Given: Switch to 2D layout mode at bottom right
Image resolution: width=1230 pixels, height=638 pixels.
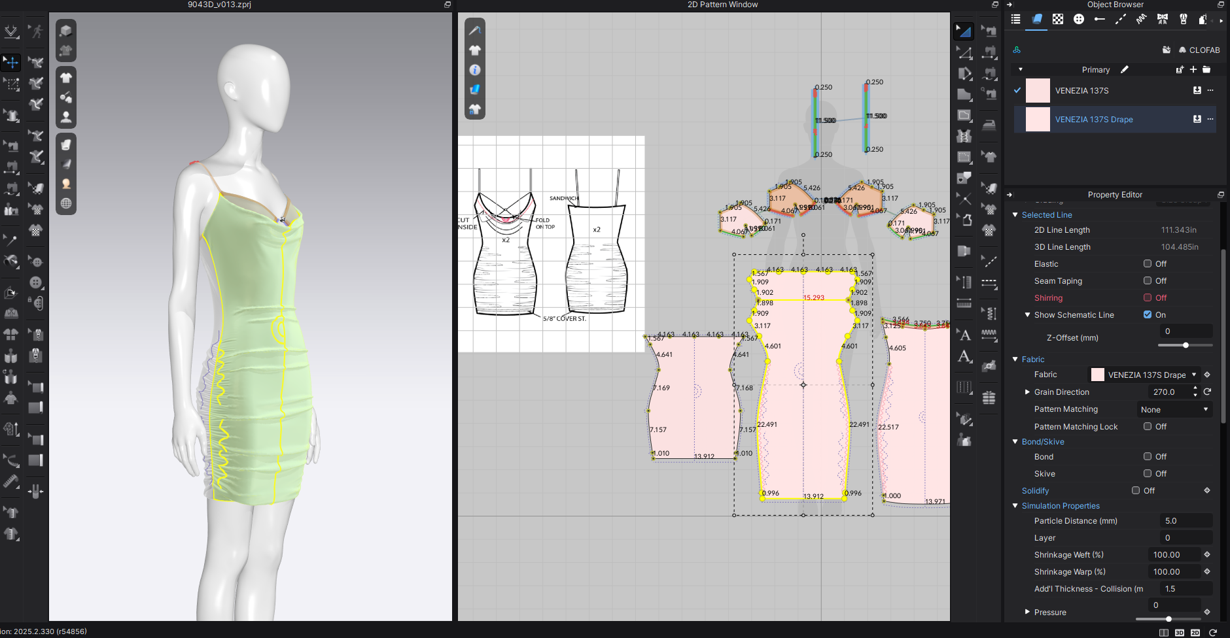Looking at the screenshot, I should (1195, 633).
